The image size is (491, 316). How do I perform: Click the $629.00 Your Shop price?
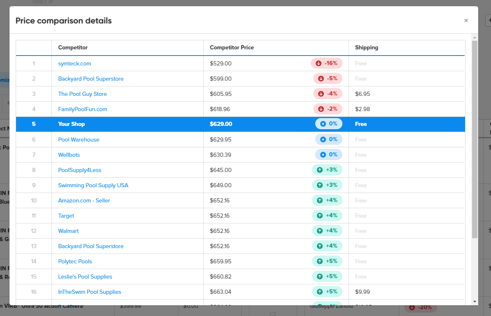point(221,124)
